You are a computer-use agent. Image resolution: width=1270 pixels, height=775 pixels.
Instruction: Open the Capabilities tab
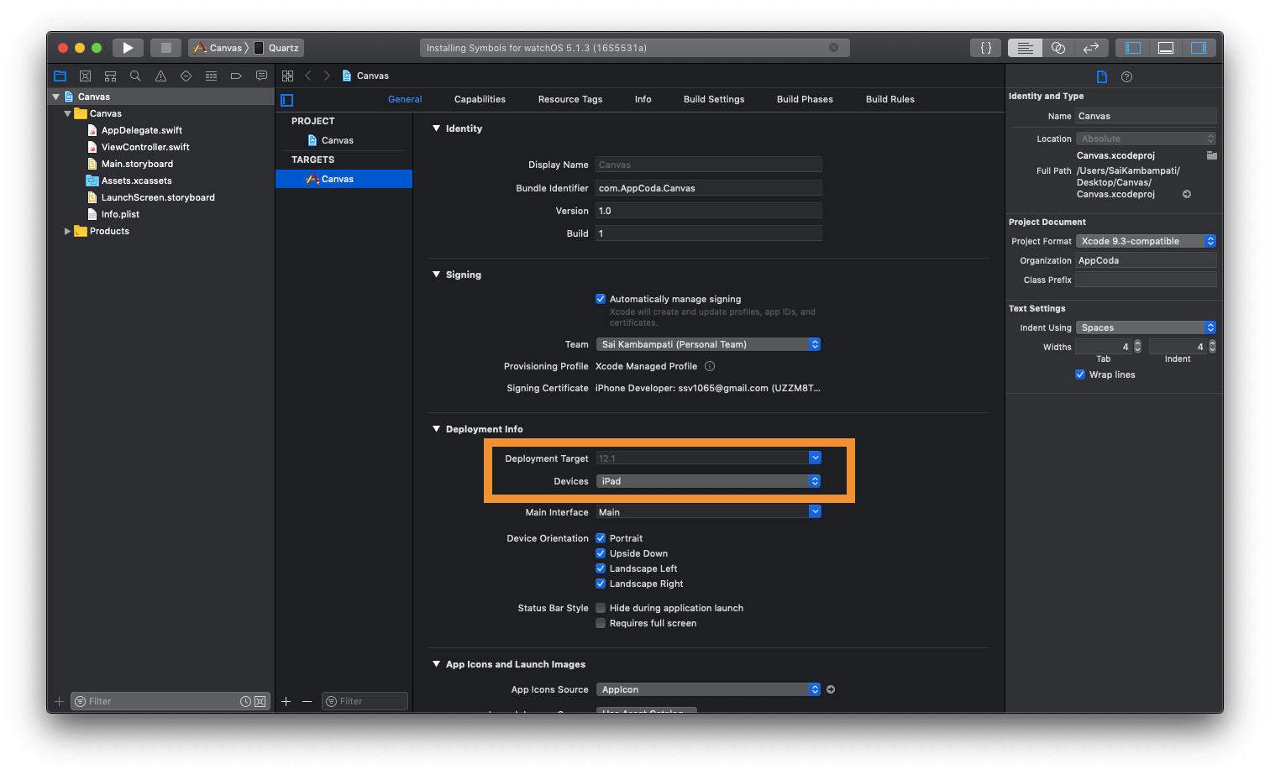[480, 99]
